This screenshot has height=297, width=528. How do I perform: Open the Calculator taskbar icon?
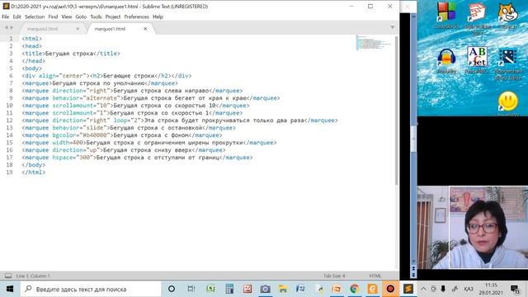click(x=229, y=289)
